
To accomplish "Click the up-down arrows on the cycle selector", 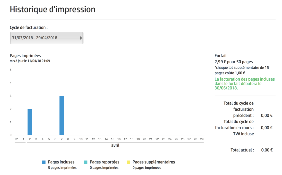I will tap(80, 38).
